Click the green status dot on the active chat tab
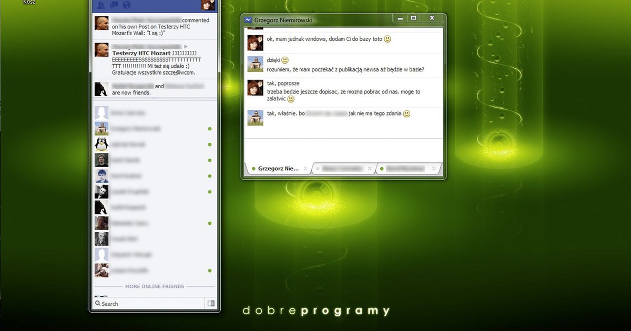This screenshot has width=631, height=331. pyautogui.click(x=253, y=169)
